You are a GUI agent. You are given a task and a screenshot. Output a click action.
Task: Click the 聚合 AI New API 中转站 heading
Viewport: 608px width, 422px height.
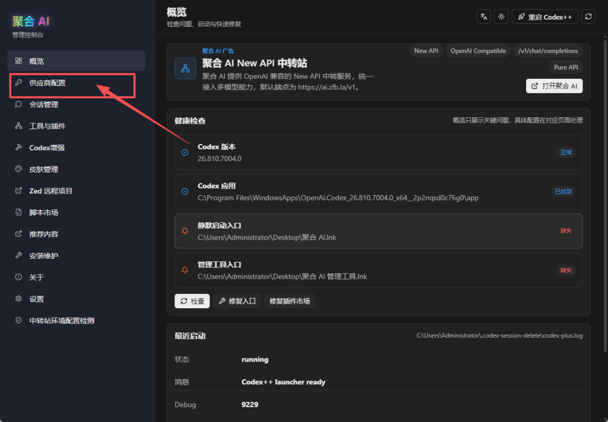(x=255, y=63)
